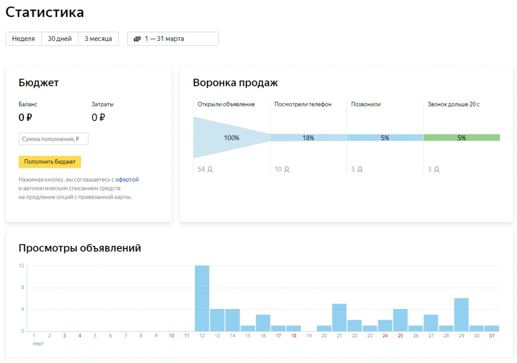The width and height of the screenshot is (517, 363).
Task: Choose the 3 месяца period
Action: (x=98, y=39)
